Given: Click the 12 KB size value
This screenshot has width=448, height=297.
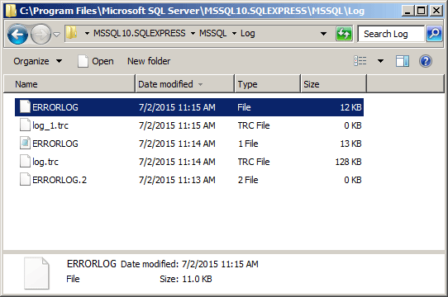Looking at the screenshot, I should click(350, 107).
